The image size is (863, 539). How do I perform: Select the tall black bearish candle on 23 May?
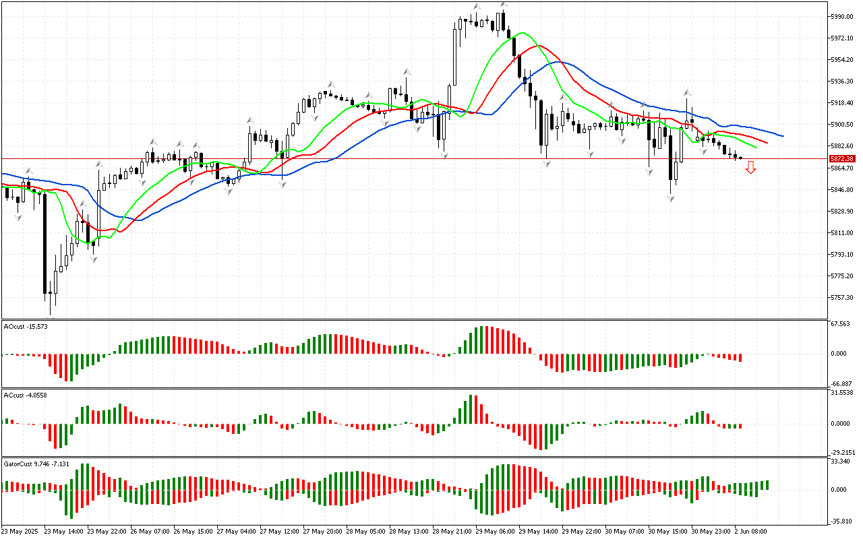45,243
